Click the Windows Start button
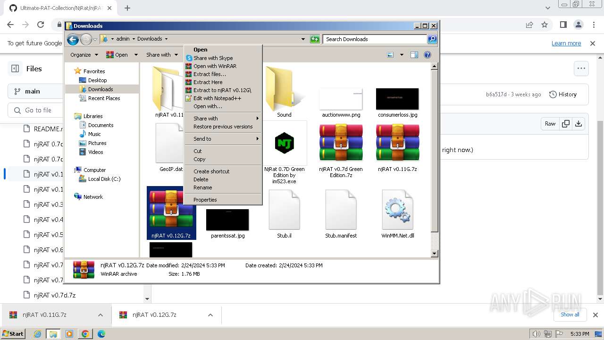604x340 pixels. (13, 334)
